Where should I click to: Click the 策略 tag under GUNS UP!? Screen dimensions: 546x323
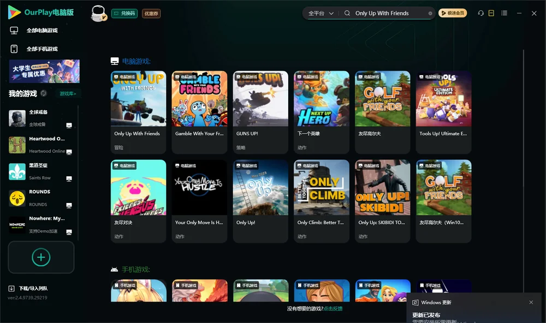[241, 147]
